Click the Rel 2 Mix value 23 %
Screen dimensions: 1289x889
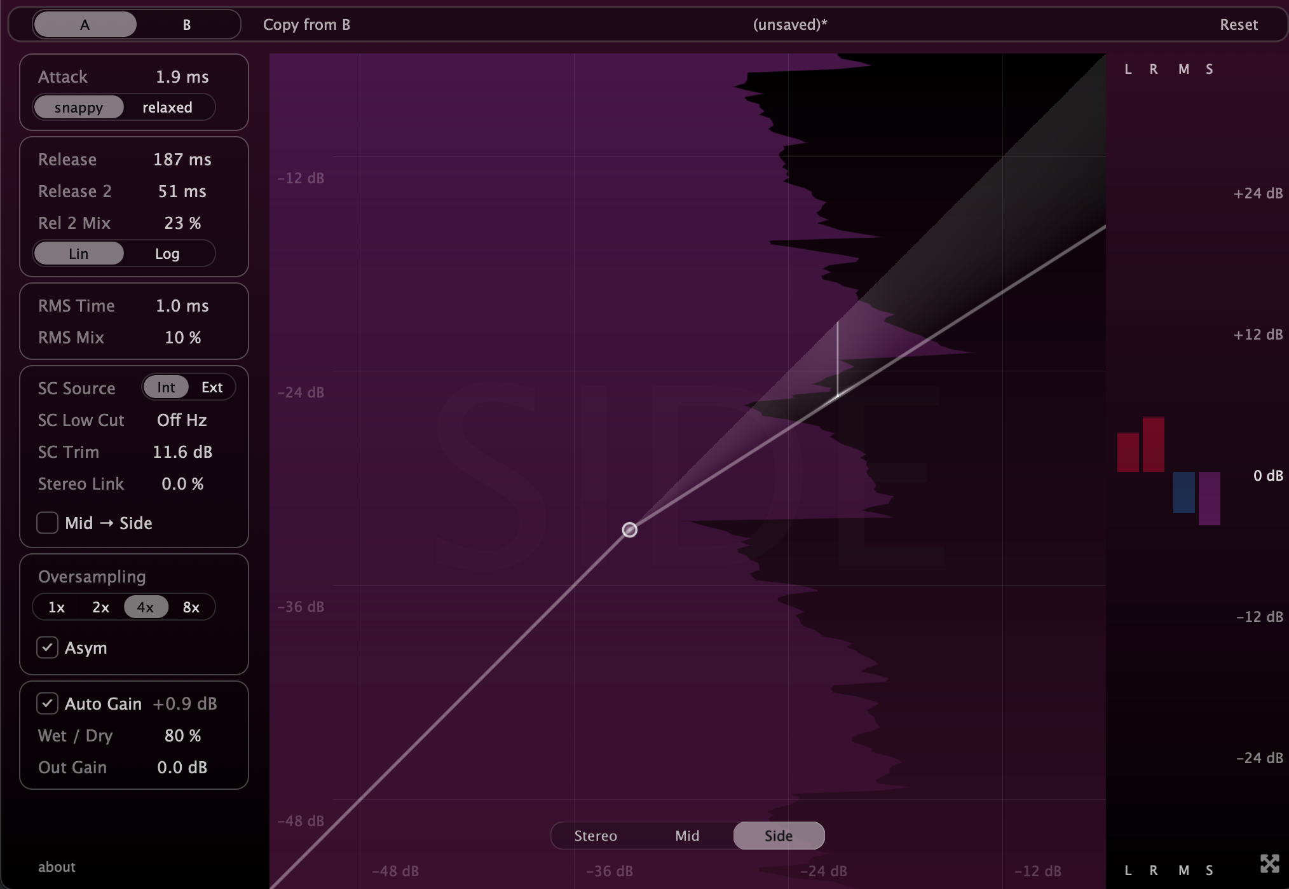point(182,223)
